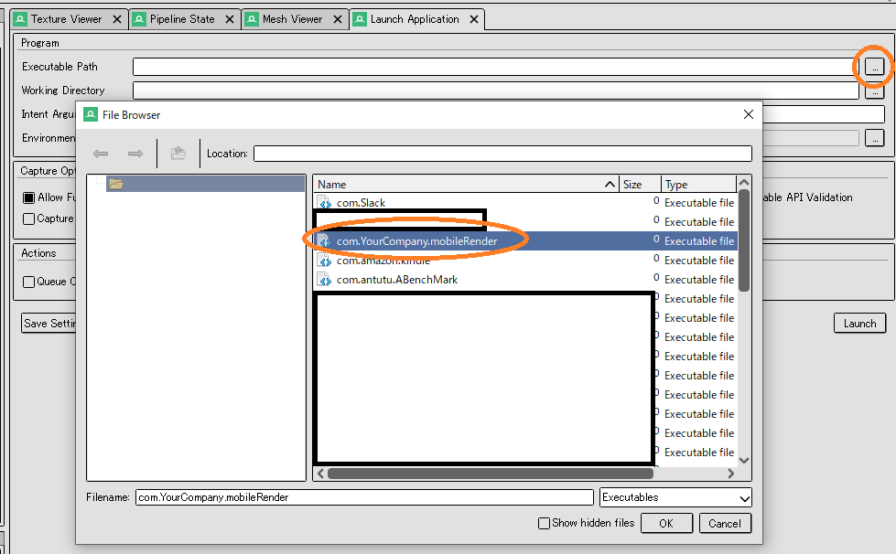Close the File Browser dialog

(x=749, y=114)
